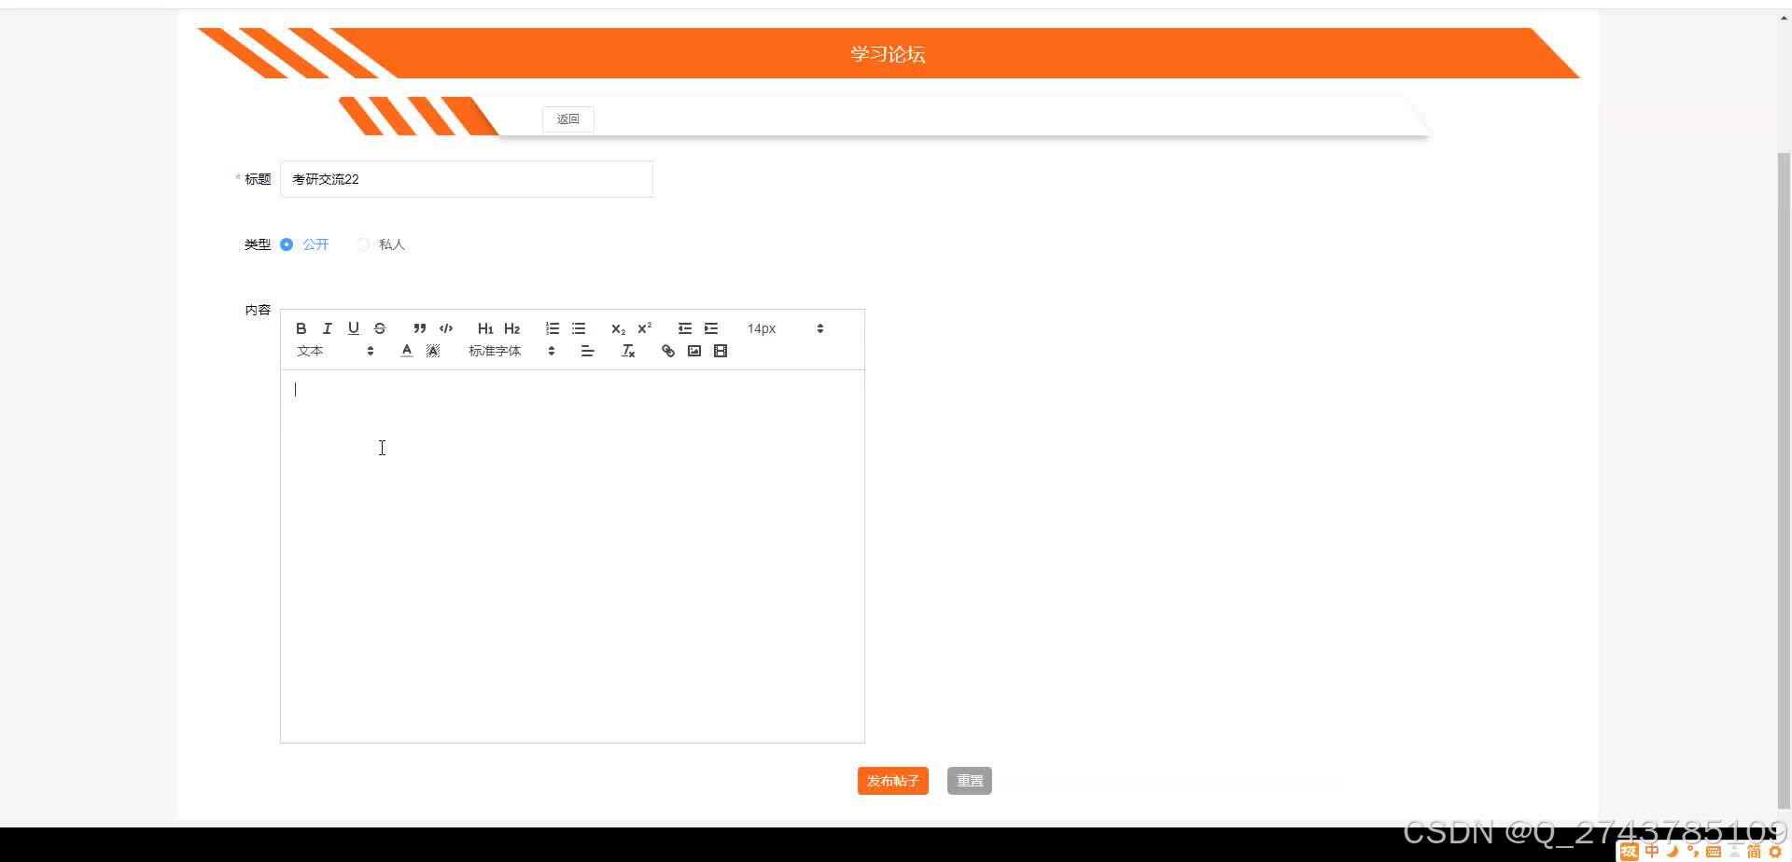The width and height of the screenshot is (1792, 862).
Task: Click the 返回 back button
Action: point(568,119)
